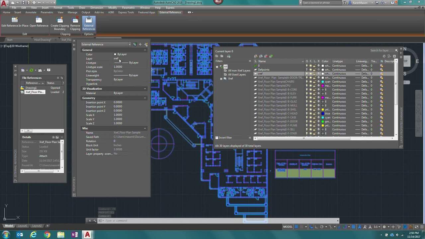
Task: Open Layer States Manager icon
Action: (x=228, y=56)
